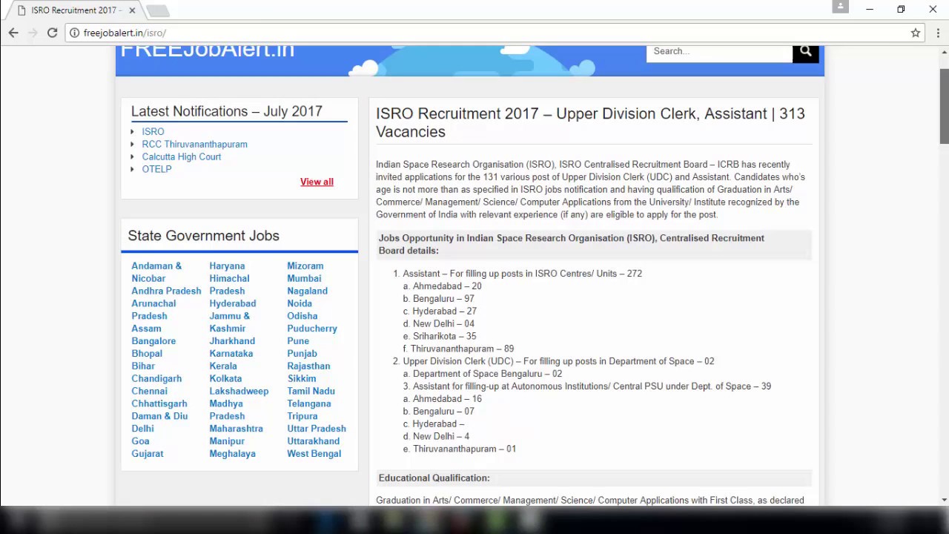Open Meghalaya jobs link

[x=232, y=454]
